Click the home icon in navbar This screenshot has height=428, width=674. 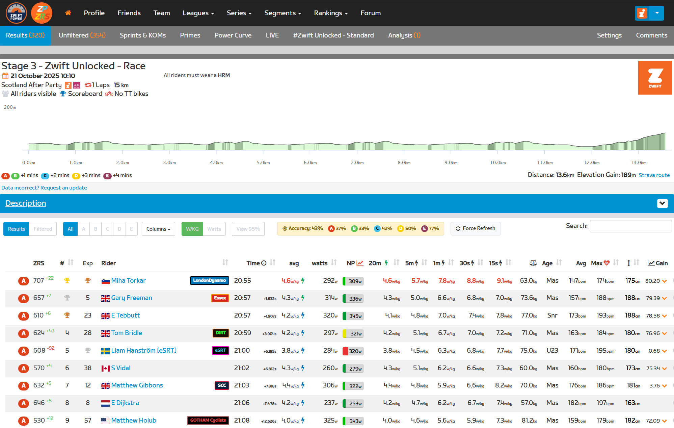tap(68, 13)
